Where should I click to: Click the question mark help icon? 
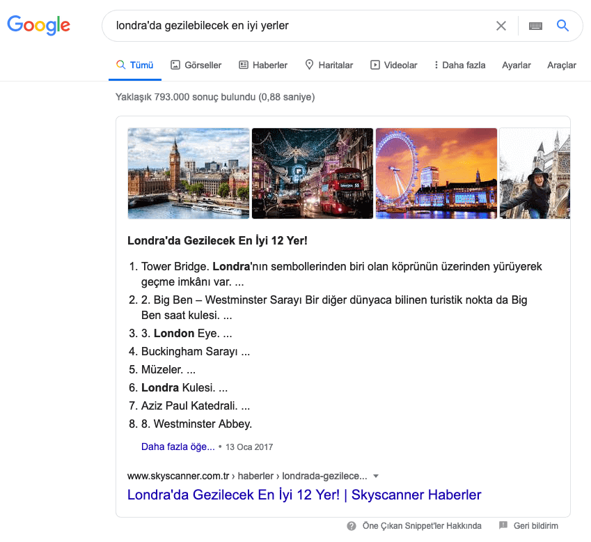pyautogui.click(x=352, y=526)
